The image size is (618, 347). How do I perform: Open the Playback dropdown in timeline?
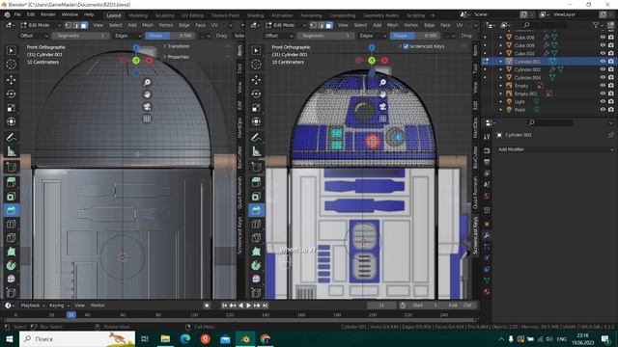(33, 306)
